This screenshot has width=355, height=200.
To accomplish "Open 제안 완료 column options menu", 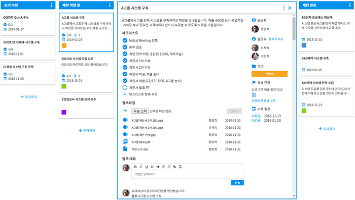I will (349, 5).
